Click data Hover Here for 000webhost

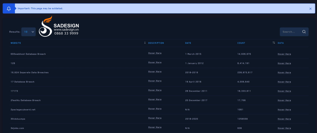tap(284, 54)
